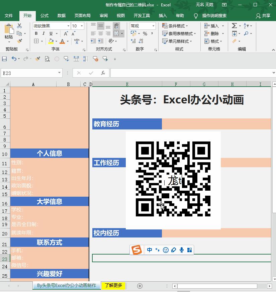The width and height of the screenshot is (276, 292).
Task: Switch to the 插入 ribbon tab
Action: pyautogui.click(x=163, y=15)
